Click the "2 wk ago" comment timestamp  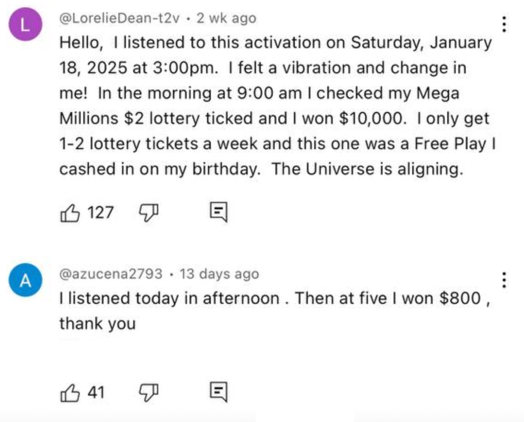tap(226, 19)
